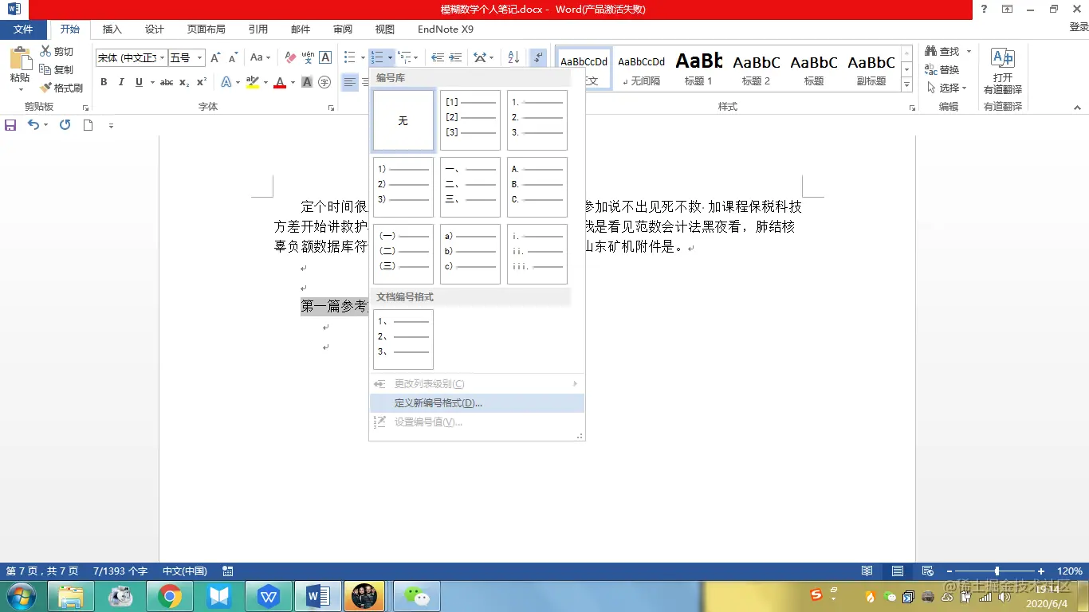Apply highlight color to text
Image resolution: width=1089 pixels, height=612 pixels.
254,82
